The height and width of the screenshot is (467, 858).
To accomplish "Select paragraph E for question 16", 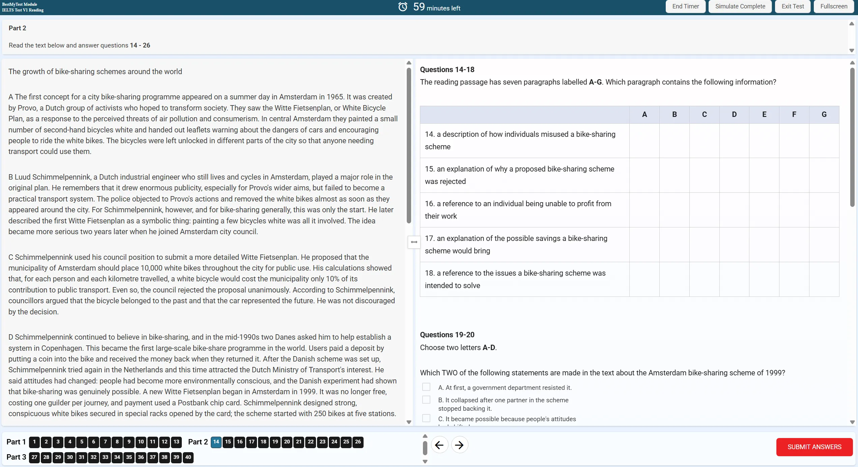I will tap(764, 210).
